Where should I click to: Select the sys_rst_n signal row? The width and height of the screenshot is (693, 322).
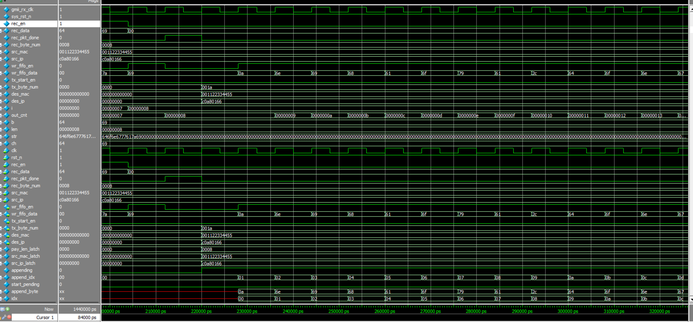[21, 17]
